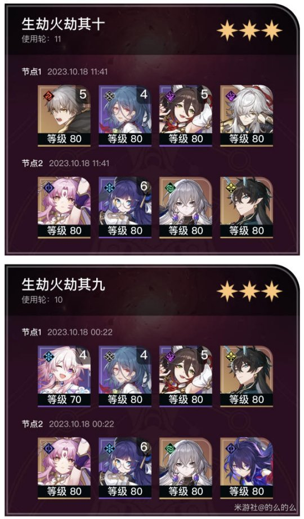Click eidolon number 6 badge in 其十 节点2
This screenshot has height=519, width=304.
point(144,186)
